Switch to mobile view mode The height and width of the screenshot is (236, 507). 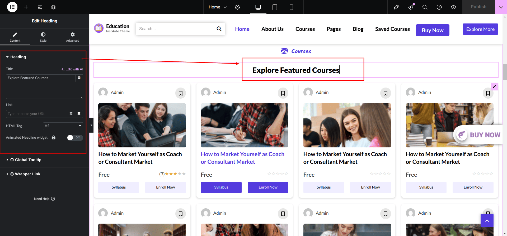coord(291,7)
